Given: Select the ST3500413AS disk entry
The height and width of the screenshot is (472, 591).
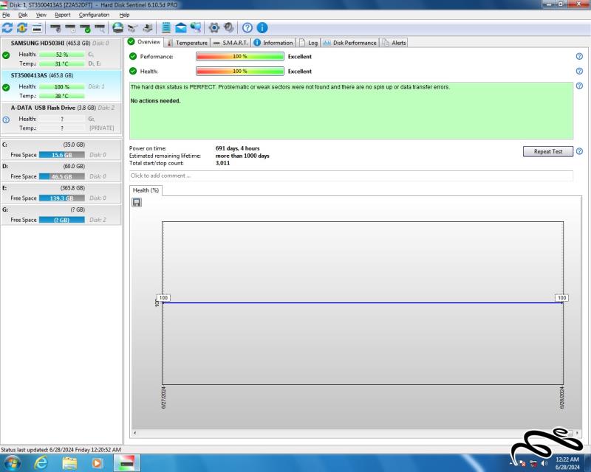Looking at the screenshot, I should point(61,86).
